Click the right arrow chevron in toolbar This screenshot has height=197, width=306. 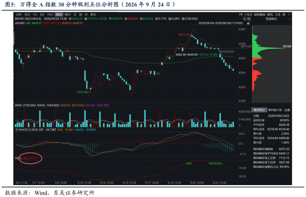289,15
